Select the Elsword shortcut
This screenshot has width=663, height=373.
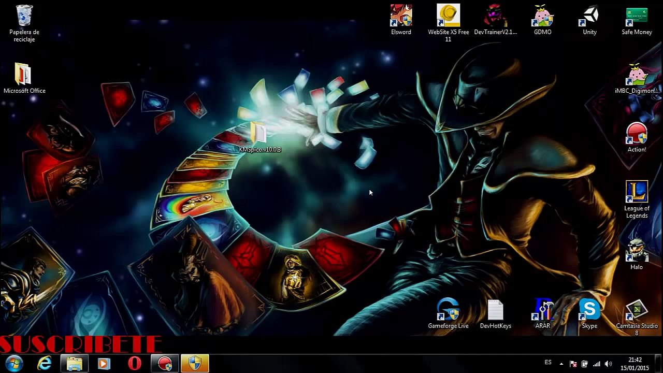point(401,20)
